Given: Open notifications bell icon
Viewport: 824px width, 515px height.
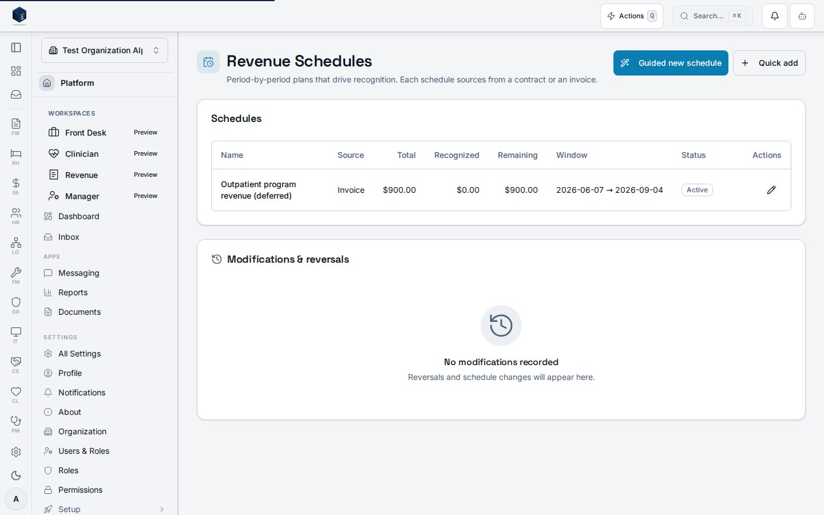Looking at the screenshot, I should [775, 16].
